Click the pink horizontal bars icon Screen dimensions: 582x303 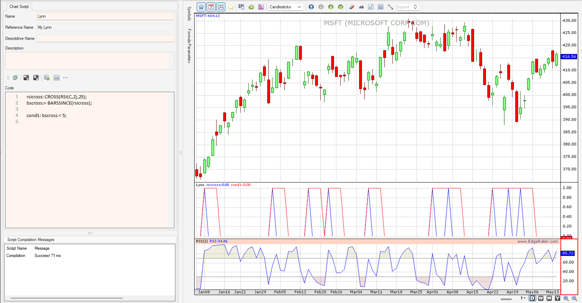[261, 7]
